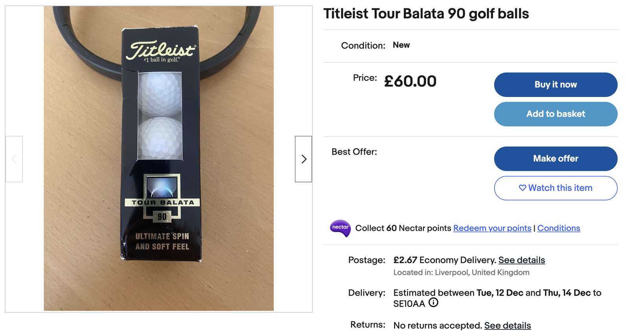629x331 pixels.
Task: Click the purple Nectar points logo
Action: coord(340,228)
